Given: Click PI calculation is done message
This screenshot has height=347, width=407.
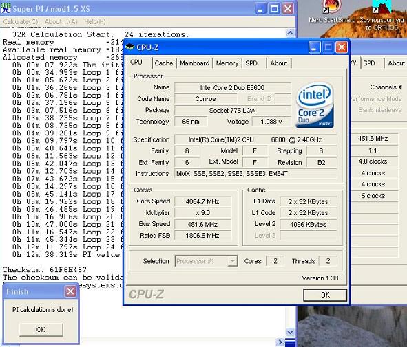Looking at the screenshot, I should (x=43, y=309).
